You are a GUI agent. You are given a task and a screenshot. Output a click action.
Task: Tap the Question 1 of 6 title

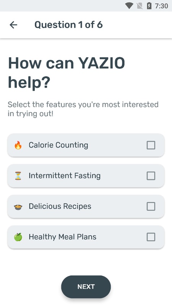pyautogui.click(x=68, y=25)
